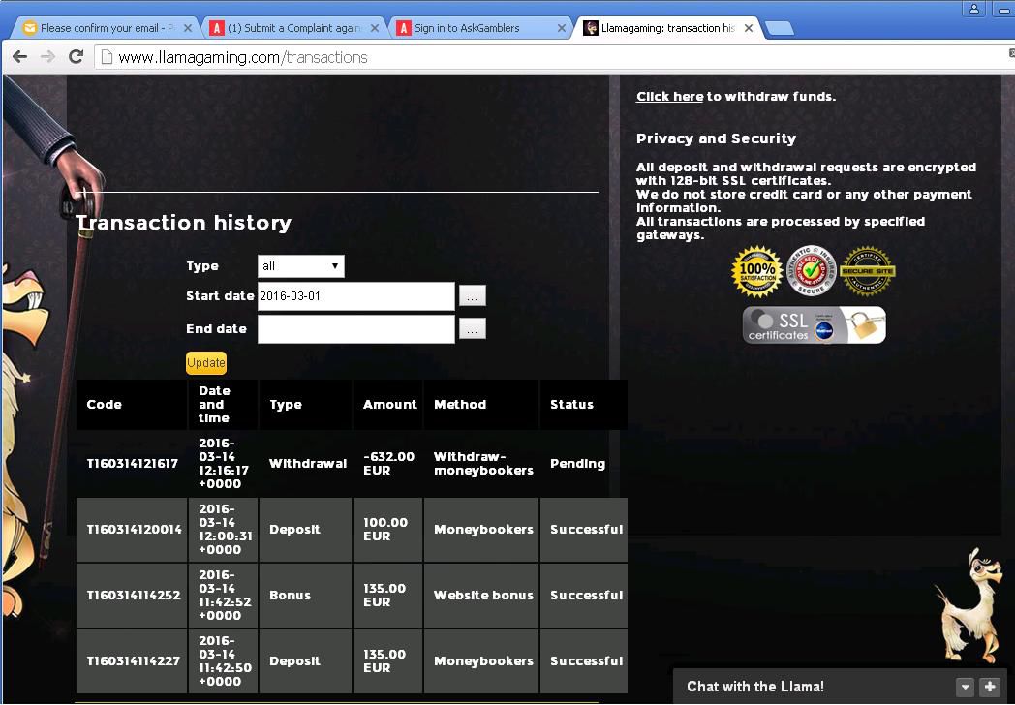Open the Chrome user profile icon
The width and height of the screenshot is (1015, 705).
click(973, 9)
